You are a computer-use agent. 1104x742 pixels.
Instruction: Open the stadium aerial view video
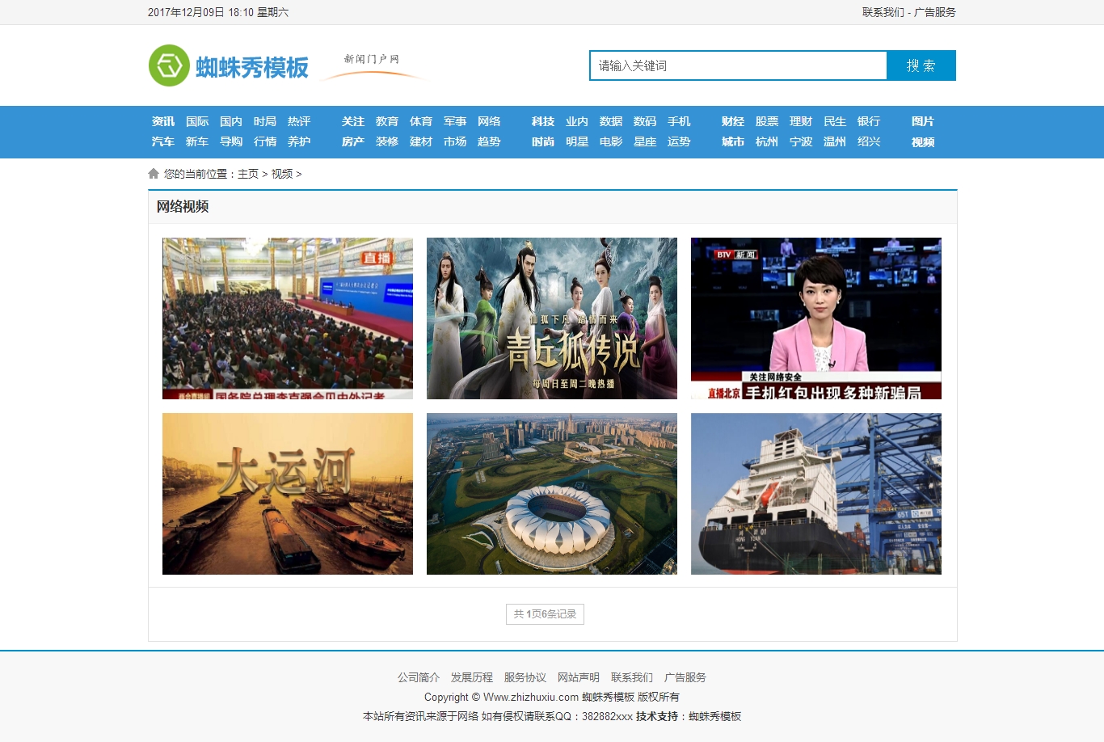point(551,493)
